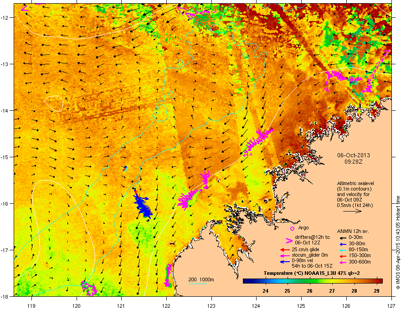This screenshot has width=401, height=310.
Task: Click the "0-30m" depth label
Action: 356,238
